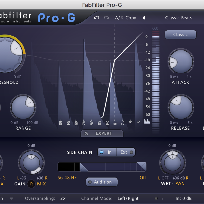Viewport: 204px width, 204px height.
Task: Toggle A/B state comparison
Action: tap(119, 18)
